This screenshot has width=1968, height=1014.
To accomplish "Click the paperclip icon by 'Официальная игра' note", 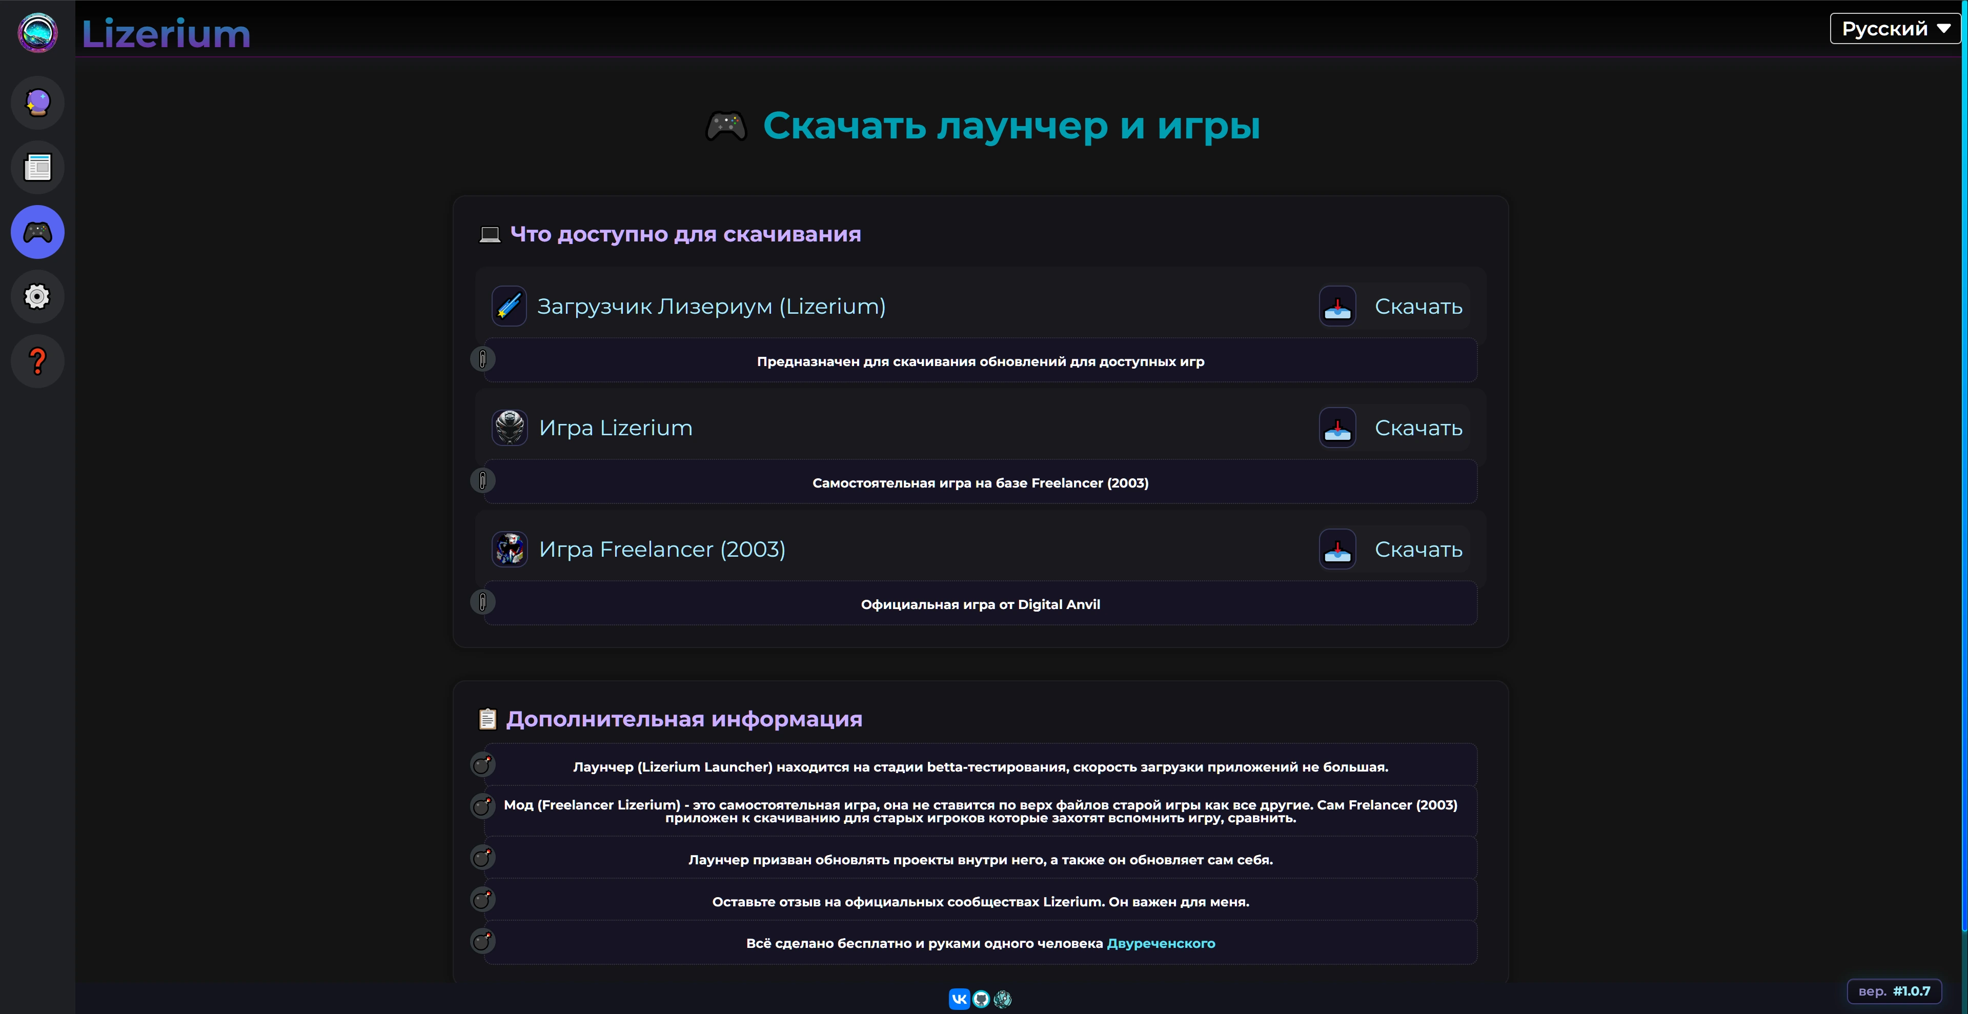I will click(x=483, y=602).
